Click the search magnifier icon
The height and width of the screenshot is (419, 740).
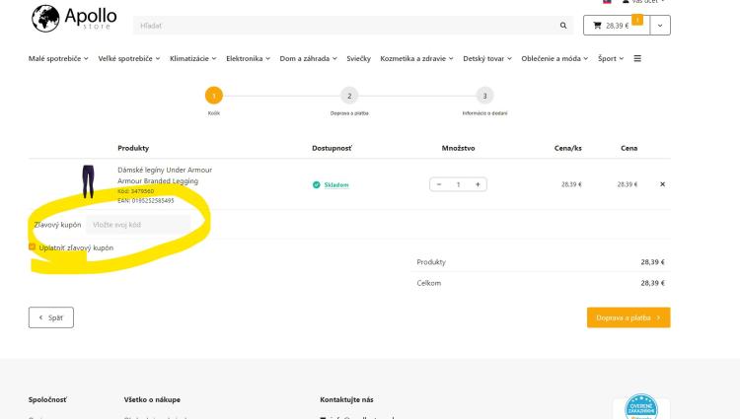[563, 26]
